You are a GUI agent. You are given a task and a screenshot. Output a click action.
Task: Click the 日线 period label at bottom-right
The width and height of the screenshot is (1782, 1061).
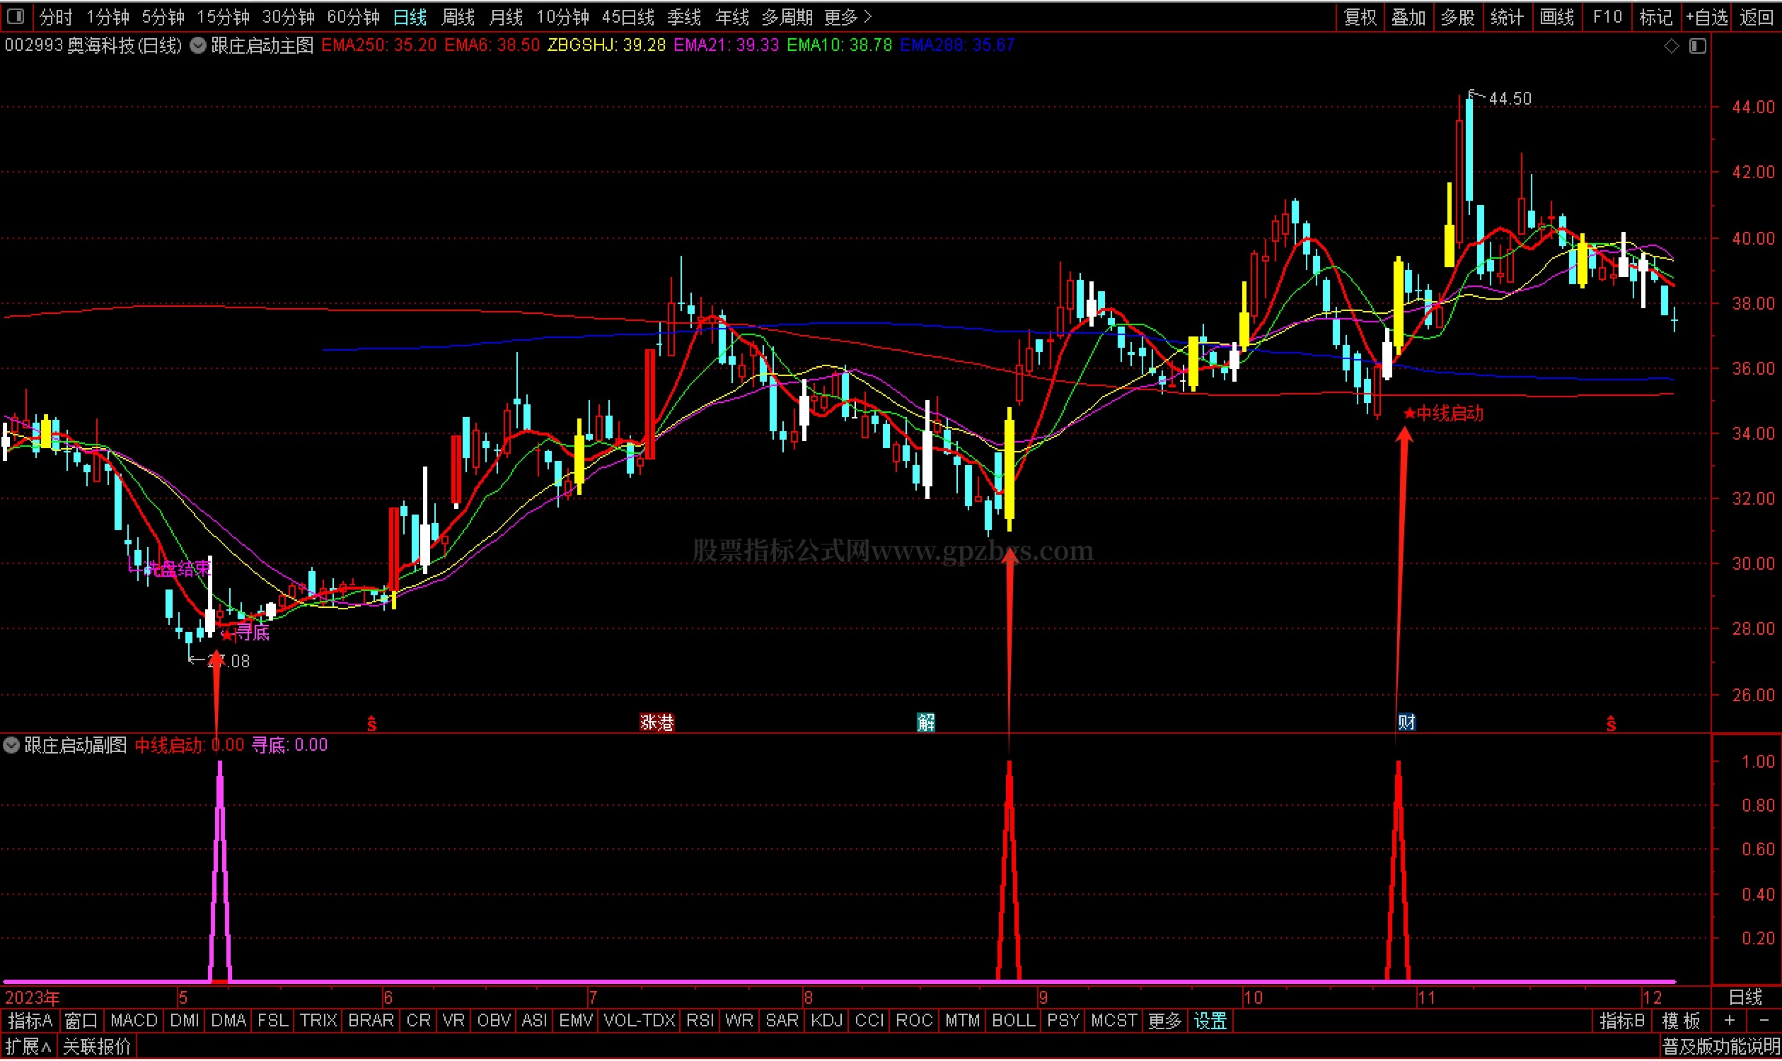[x=1745, y=998]
